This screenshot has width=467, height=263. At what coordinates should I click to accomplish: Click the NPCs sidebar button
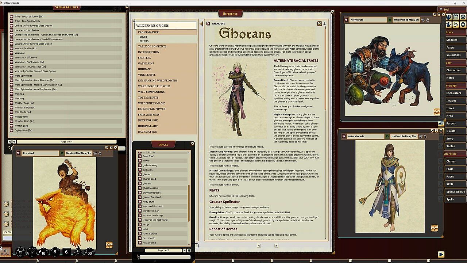(x=450, y=116)
